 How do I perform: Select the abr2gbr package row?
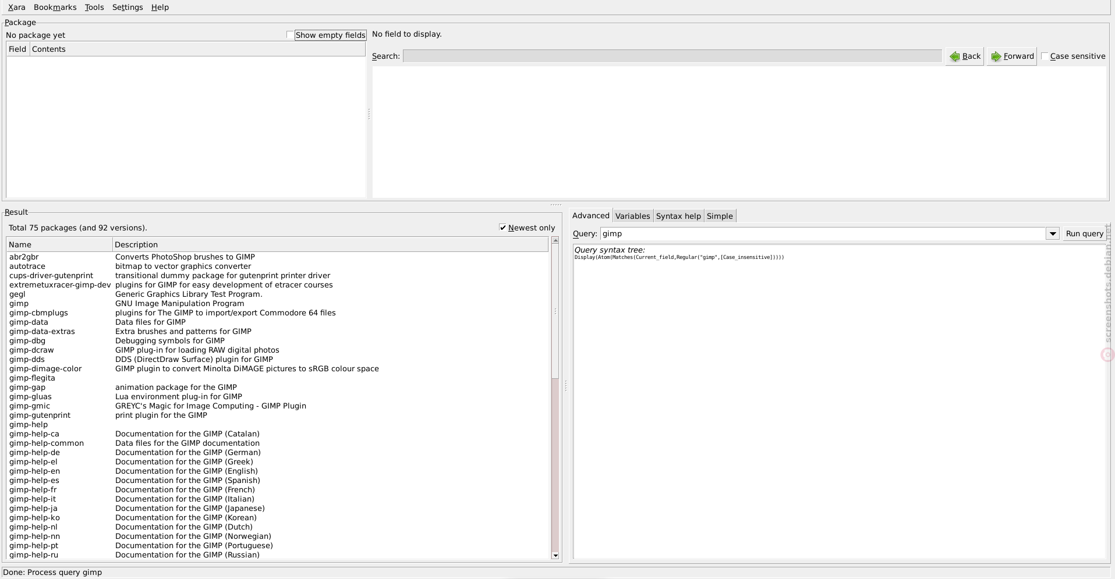[x=278, y=257]
